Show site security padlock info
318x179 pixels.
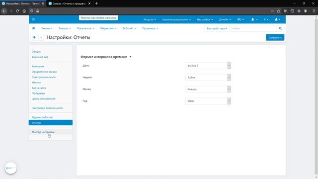point(38,11)
